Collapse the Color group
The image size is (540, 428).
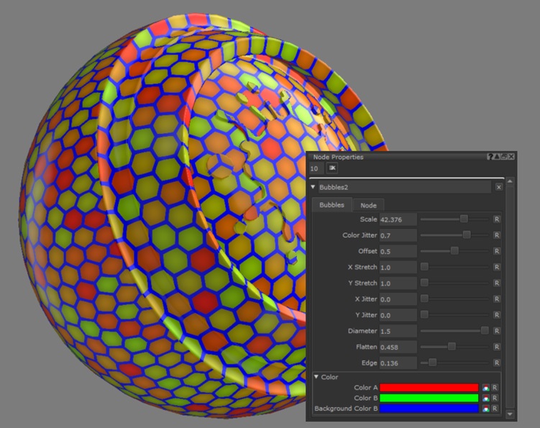[x=316, y=377]
